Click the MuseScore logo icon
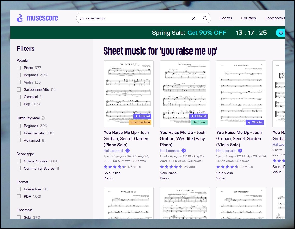Viewport: 295px width, 229px height. (x=20, y=18)
